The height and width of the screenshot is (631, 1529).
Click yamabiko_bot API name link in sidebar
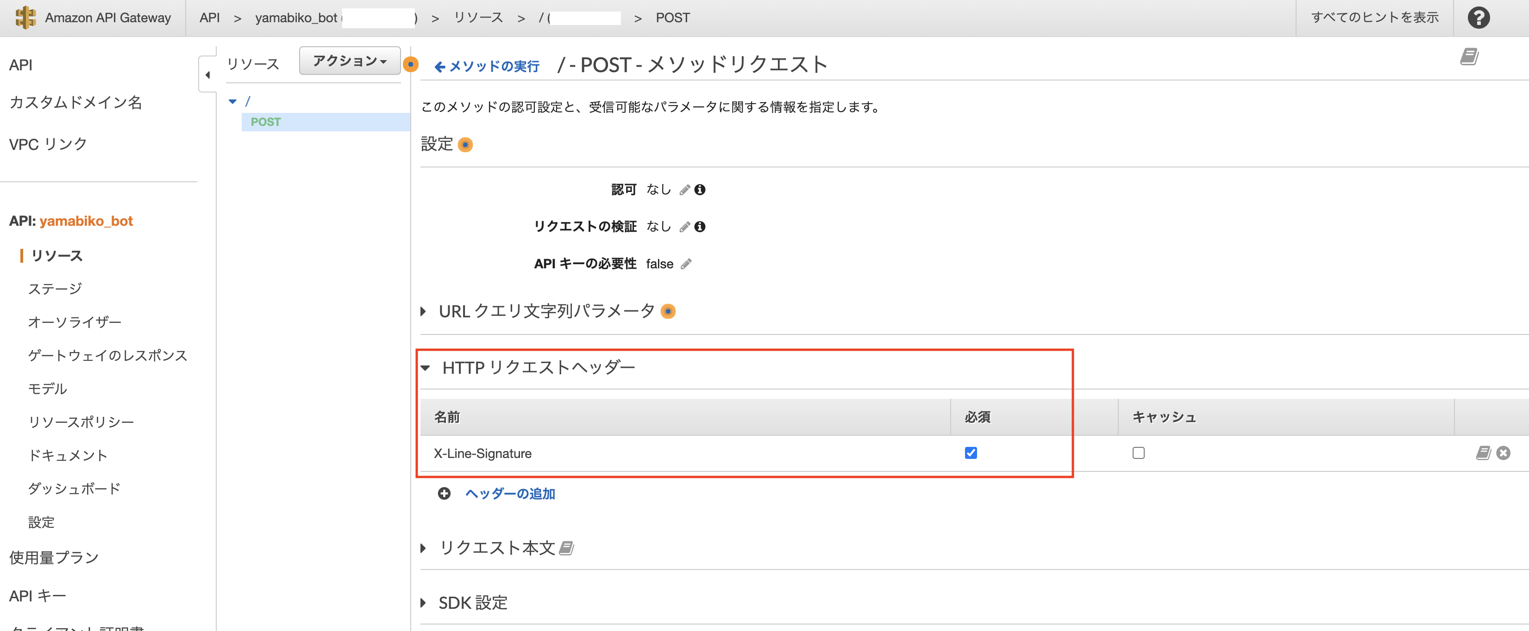point(86,221)
